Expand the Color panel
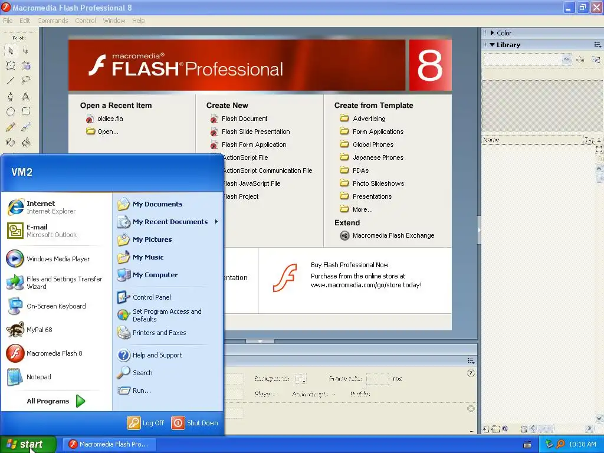 tap(493, 33)
